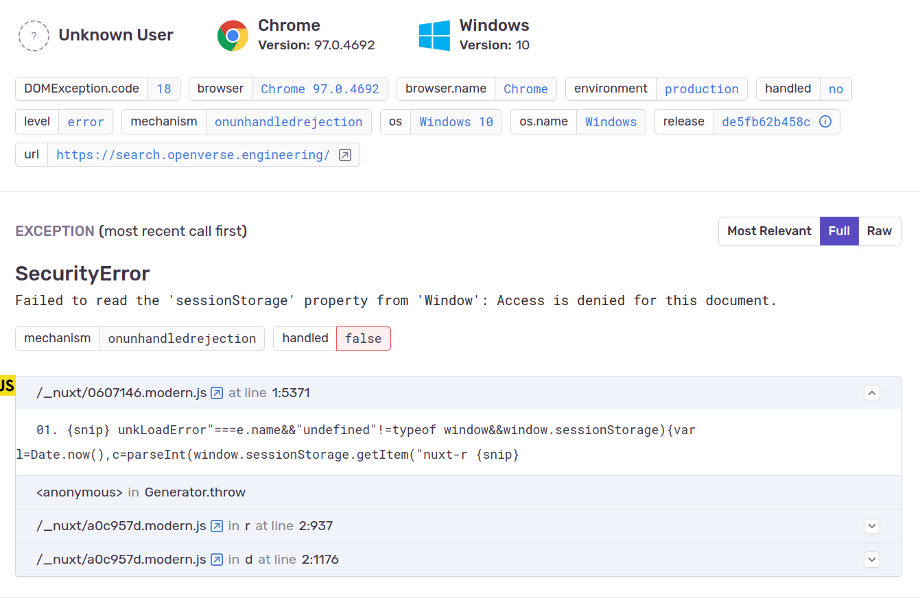The width and height of the screenshot is (920, 598).
Task: Open the search.openverse.engineering URL link
Action: coord(191,154)
